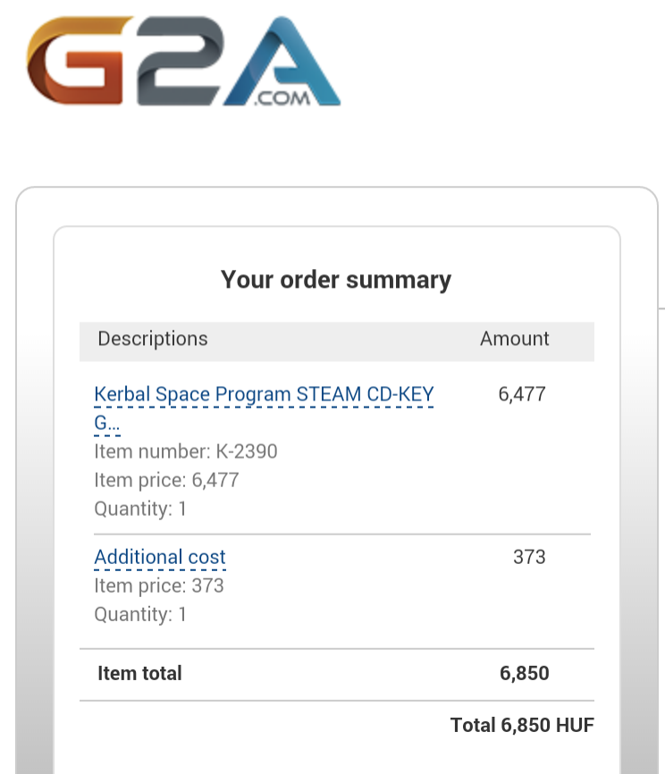Click the 6,477 amount for Kerbal item
The width and height of the screenshot is (665, 774).
coord(522,394)
